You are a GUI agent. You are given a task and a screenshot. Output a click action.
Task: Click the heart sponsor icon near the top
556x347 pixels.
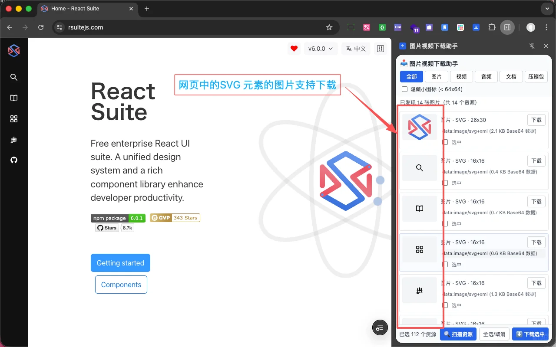(x=294, y=49)
